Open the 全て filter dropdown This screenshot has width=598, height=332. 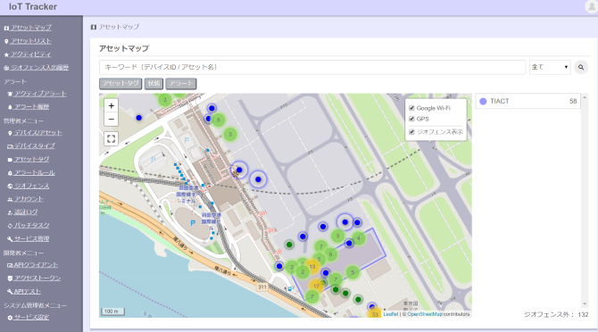pos(550,67)
